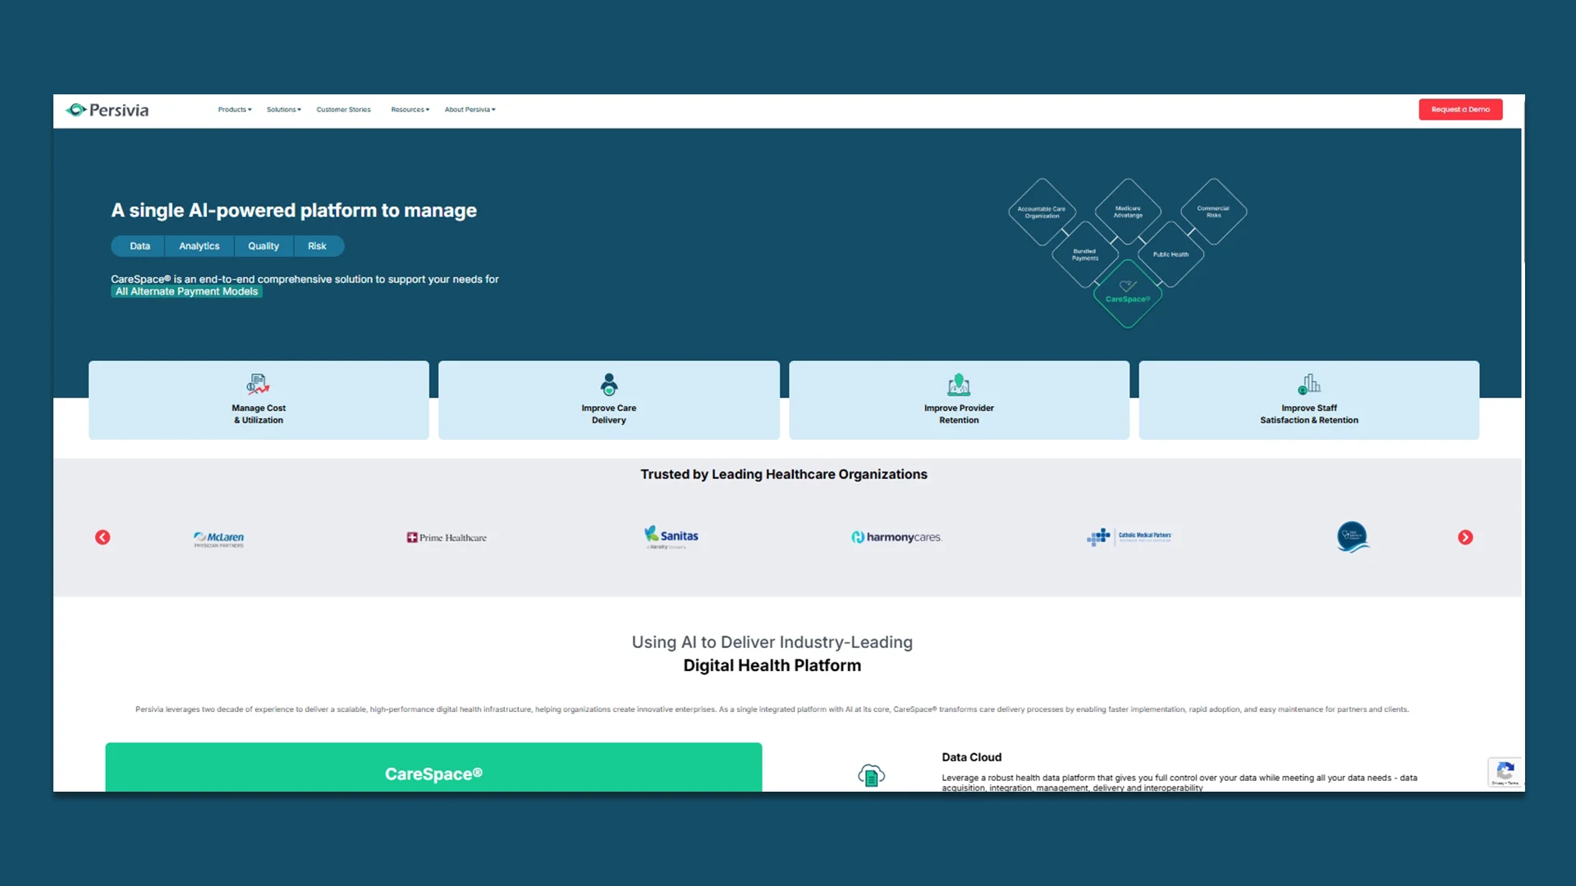
Task: Click the Improve Care Delivery icon
Action: click(608, 384)
